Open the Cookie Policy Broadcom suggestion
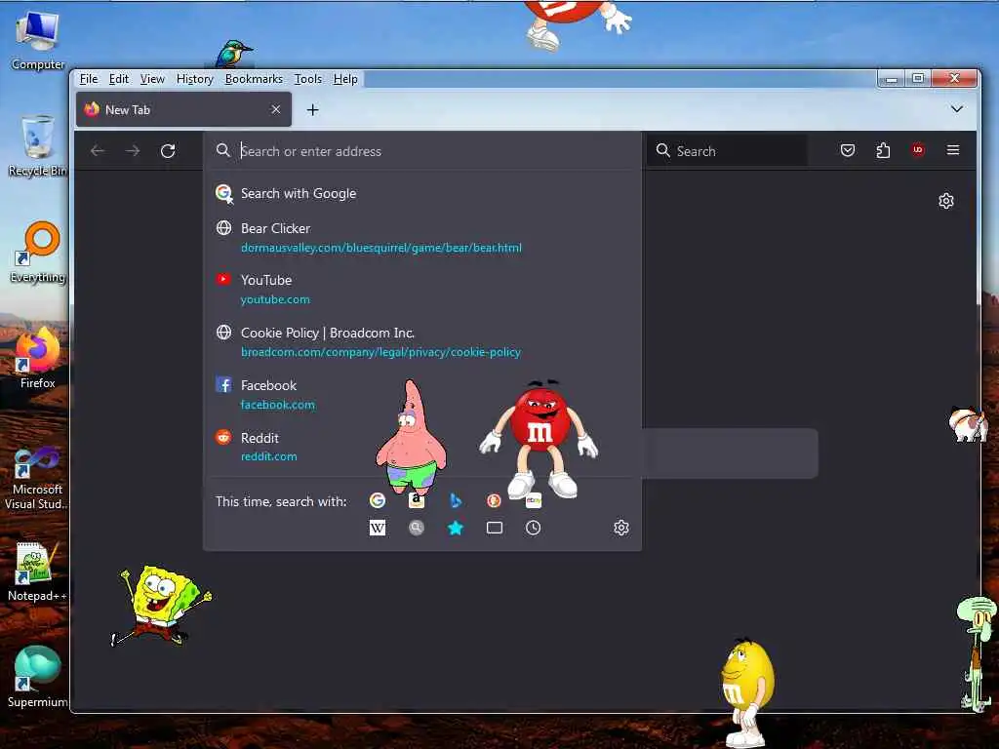Screen dimensions: 999x749 coord(421,342)
